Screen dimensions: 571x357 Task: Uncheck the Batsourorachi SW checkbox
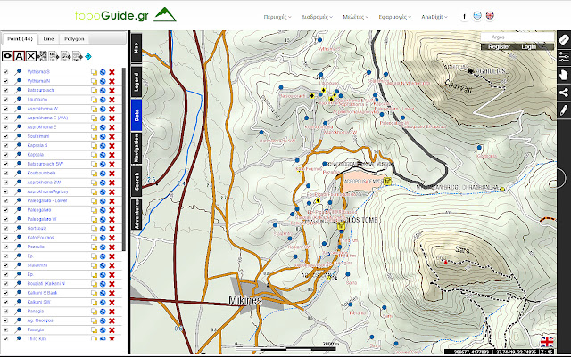[x=6, y=164]
